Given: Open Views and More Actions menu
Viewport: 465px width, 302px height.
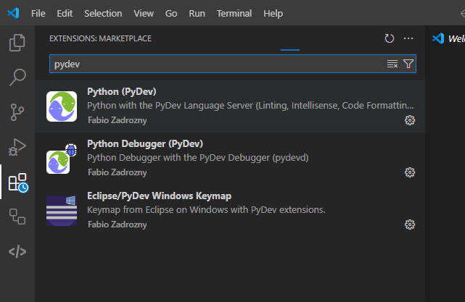Looking at the screenshot, I should point(408,38).
